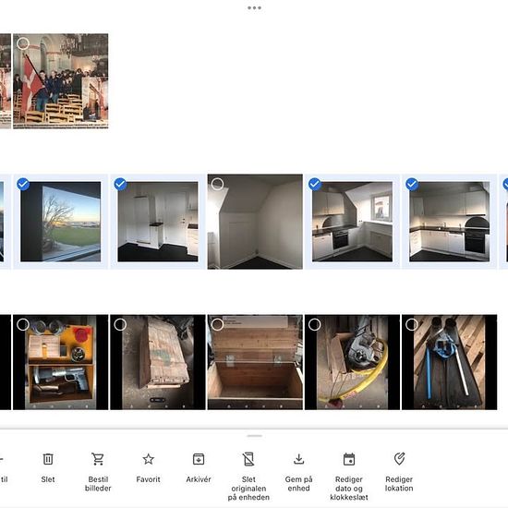Viewport: 508px width, 508px height.
Task: Open Rediger dato og klokkeslæt calendar icon
Action: (349, 459)
